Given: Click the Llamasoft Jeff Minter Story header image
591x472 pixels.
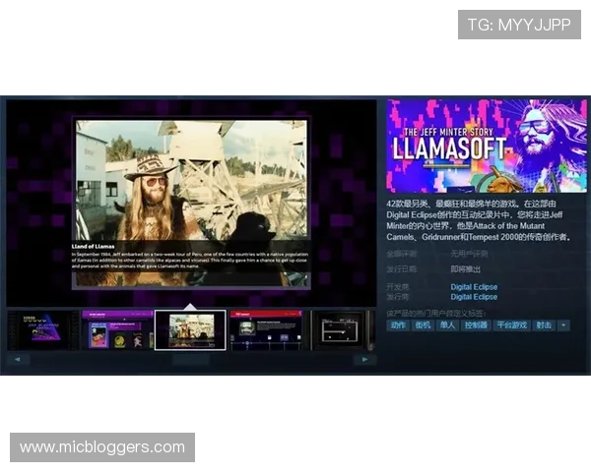Looking at the screenshot, I should [487, 147].
